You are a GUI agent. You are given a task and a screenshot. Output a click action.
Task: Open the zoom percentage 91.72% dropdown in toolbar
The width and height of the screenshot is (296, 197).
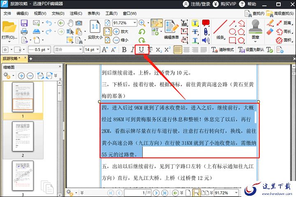(134, 23)
